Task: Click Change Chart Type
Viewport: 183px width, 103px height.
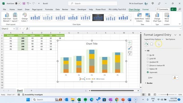Action: pos(157,17)
